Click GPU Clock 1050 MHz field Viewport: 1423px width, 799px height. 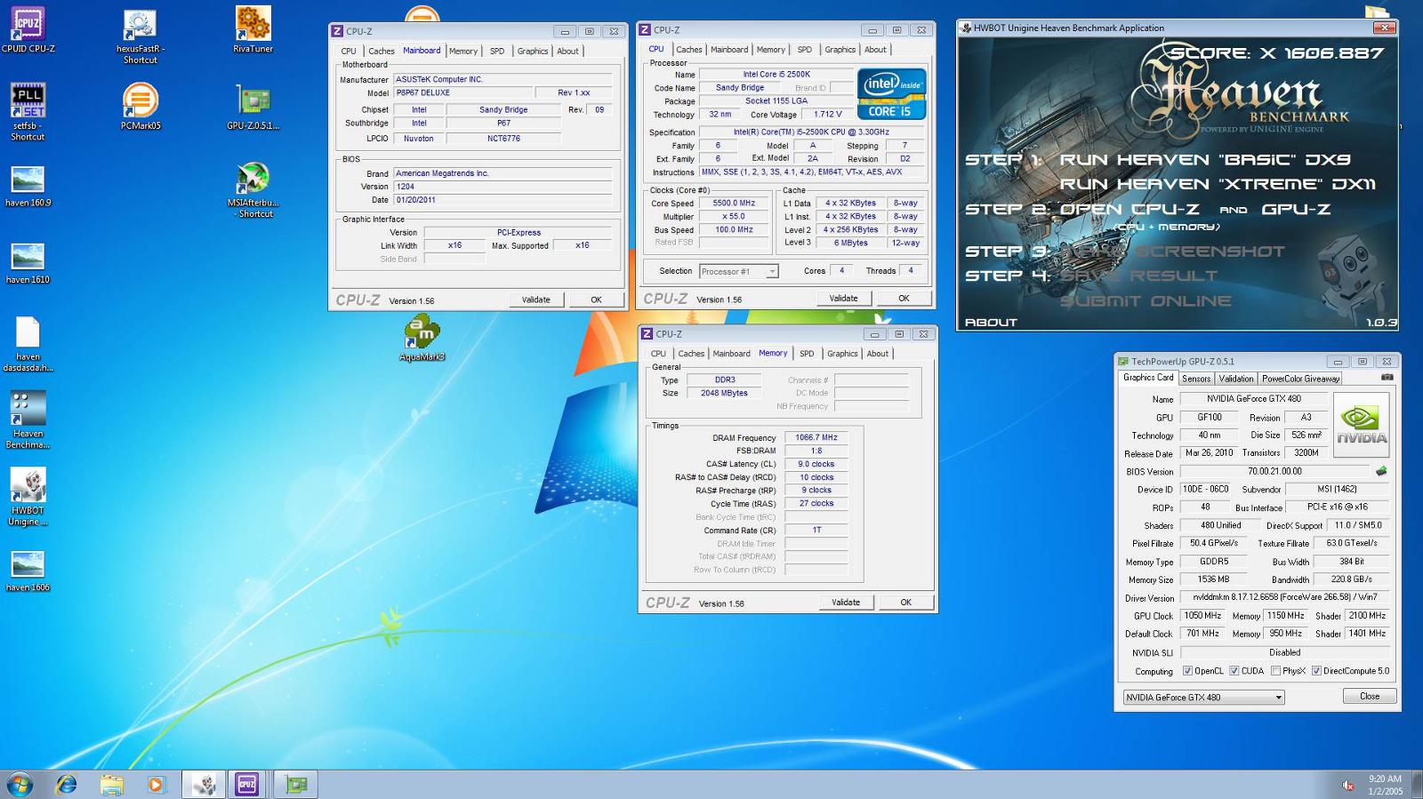[1202, 616]
